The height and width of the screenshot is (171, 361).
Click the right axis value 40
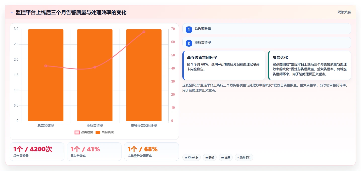point(173,69)
